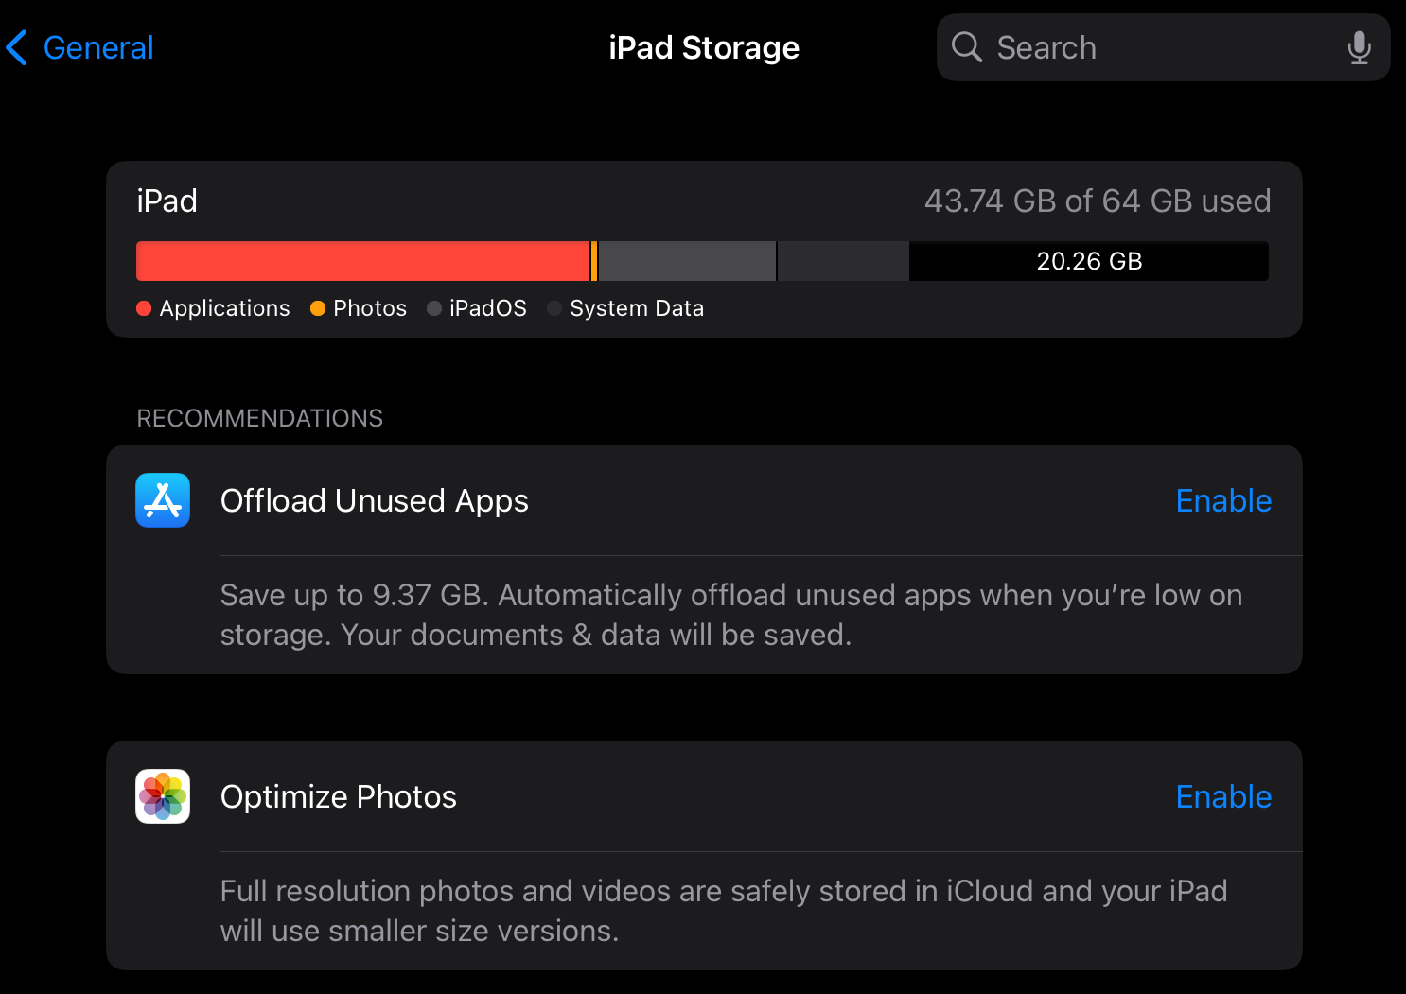Tap the microphone dictation icon

(1359, 47)
